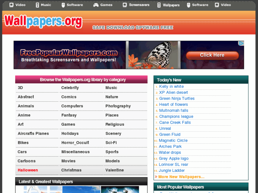Image resolution: width=258 pixels, height=193 pixels.
Task: Browse the Bikes category
Action: (23, 143)
